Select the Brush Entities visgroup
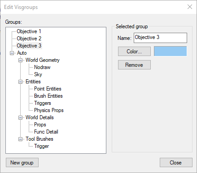 pos(48,96)
